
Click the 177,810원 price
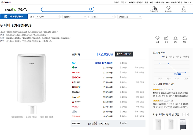click(108, 107)
